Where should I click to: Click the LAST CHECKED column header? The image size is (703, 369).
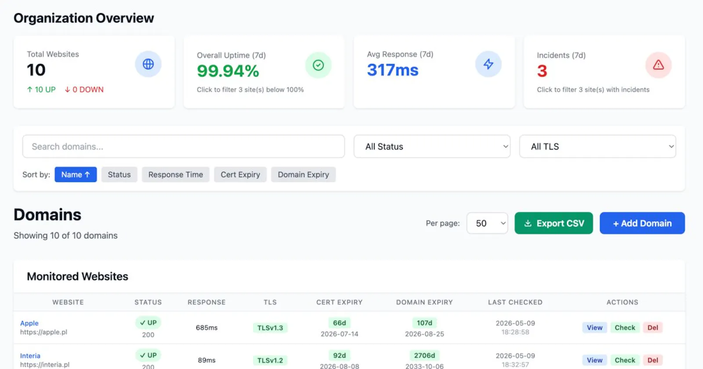pos(515,302)
